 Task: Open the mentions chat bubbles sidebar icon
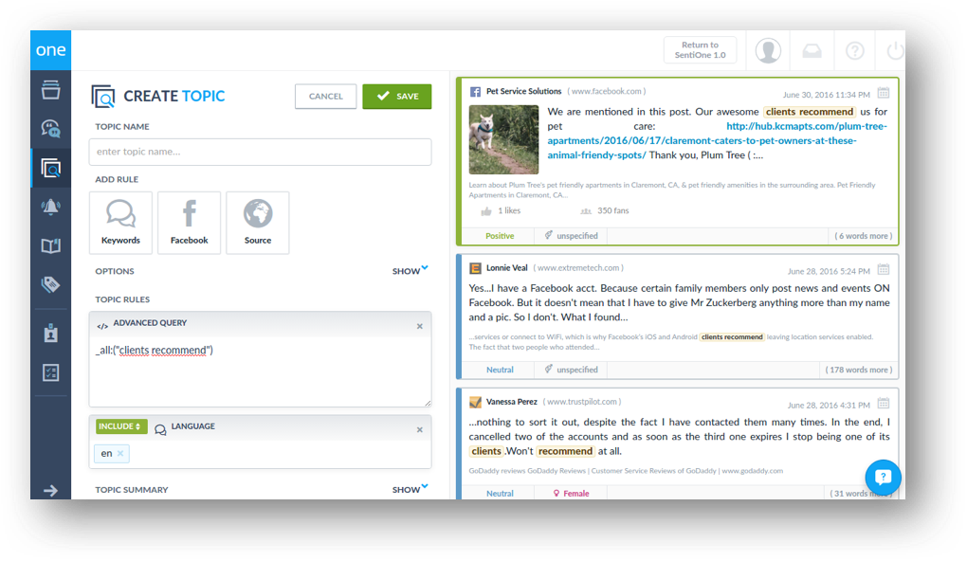50,128
